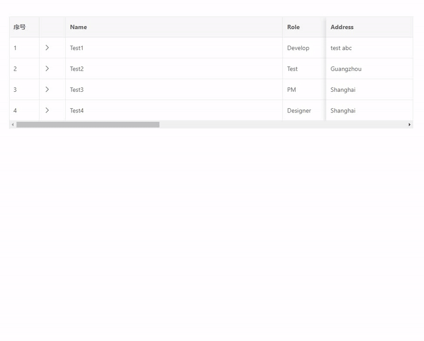This screenshot has height=341, width=424.
Task: Click row number 2 cell
Action: [24, 69]
